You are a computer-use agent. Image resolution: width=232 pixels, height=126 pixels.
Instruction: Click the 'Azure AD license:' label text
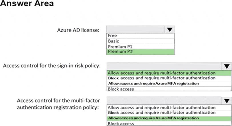[x=78, y=30]
